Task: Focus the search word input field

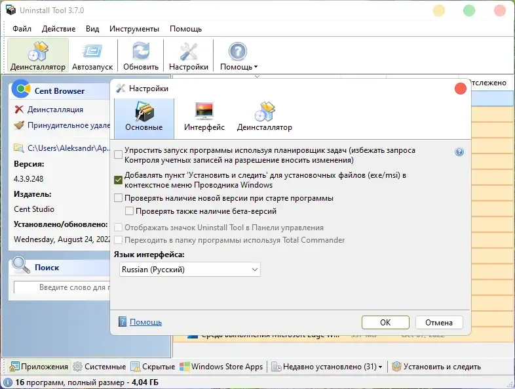Action: 62,287
